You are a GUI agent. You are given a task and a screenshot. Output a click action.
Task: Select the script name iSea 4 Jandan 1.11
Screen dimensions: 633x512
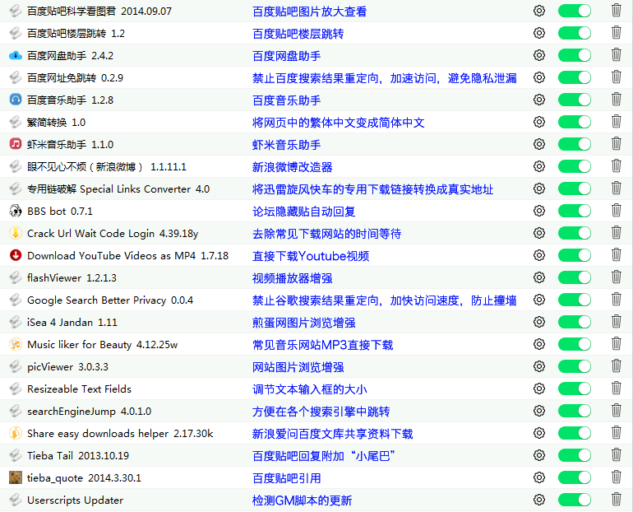(72, 323)
